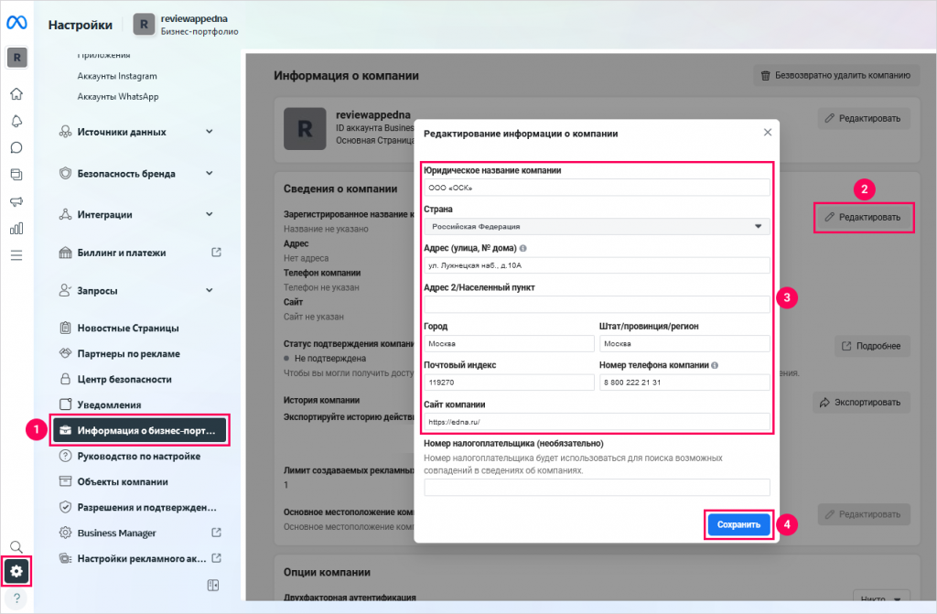
Task: Click the Сайт компании input field
Action: (x=597, y=422)
